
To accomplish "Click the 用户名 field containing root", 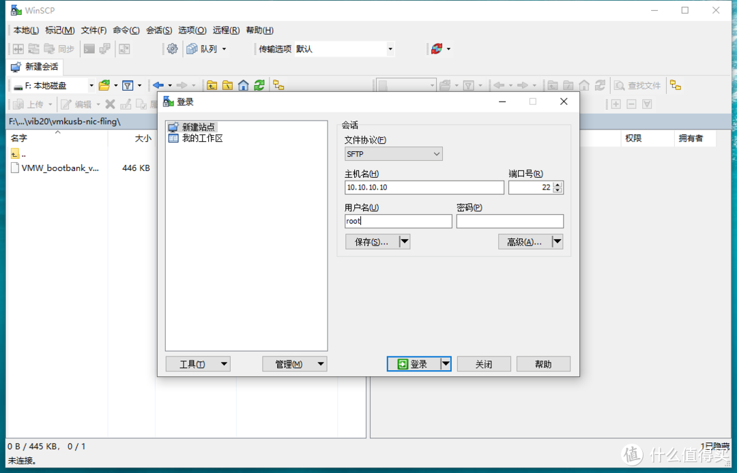I will [398, 221].
